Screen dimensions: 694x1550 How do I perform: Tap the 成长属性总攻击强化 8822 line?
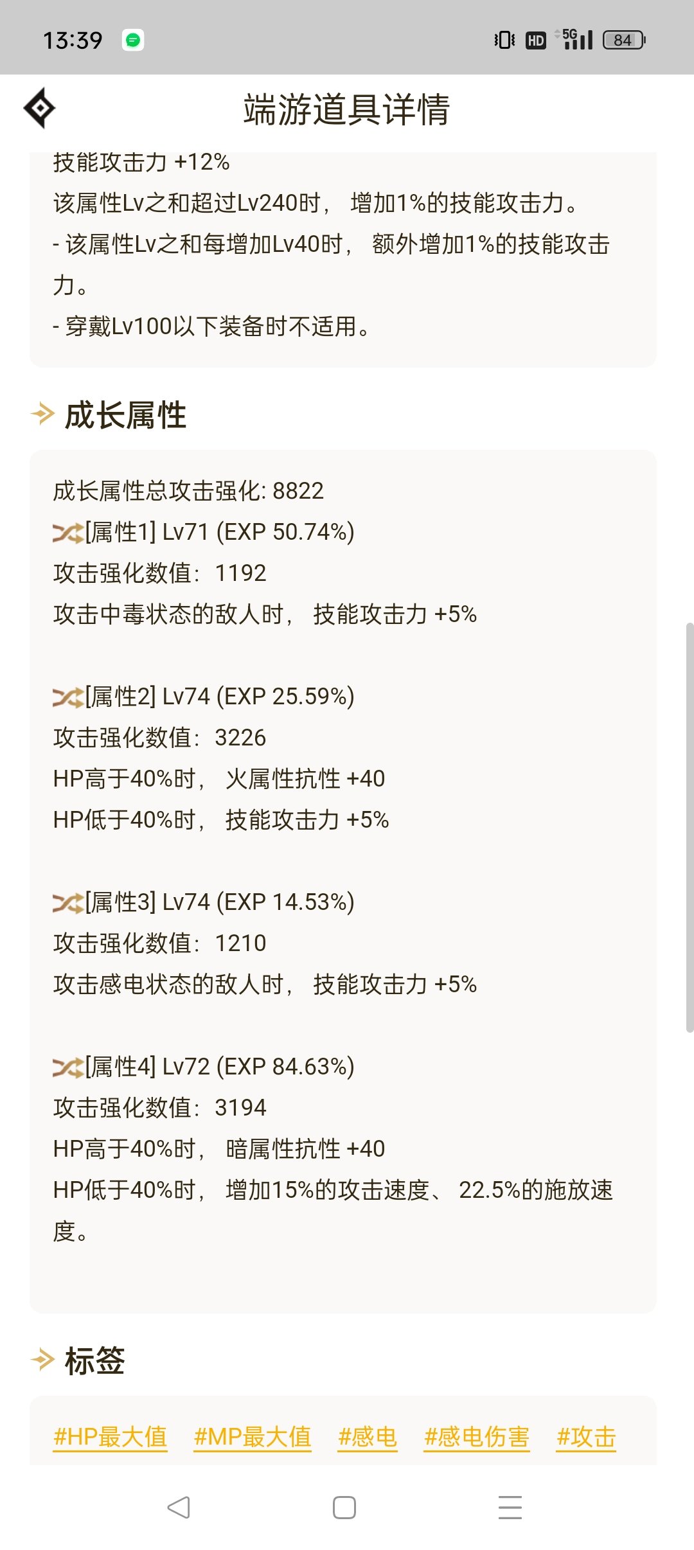point(188,491)
